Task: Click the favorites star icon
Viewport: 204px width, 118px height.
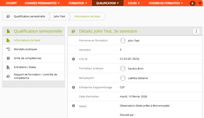Action: pos(200,3)
